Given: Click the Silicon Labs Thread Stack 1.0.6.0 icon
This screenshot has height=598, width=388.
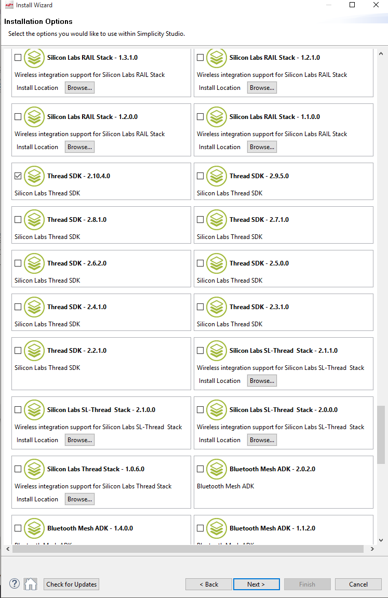Looking at the screenshot, I should 34,469.
